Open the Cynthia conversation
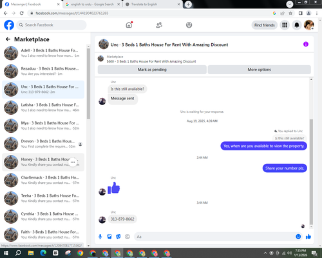This screenshot has width=322, height=258. pyautogui.click(x=43, y=217)
